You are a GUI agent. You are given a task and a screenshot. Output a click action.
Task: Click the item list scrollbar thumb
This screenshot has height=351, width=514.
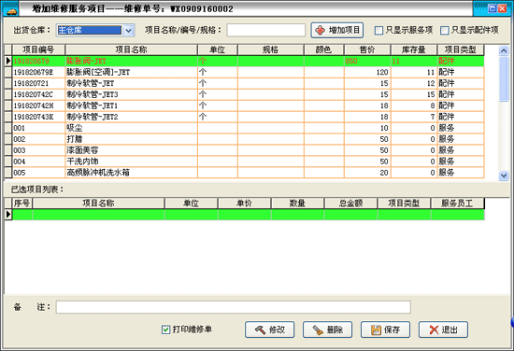(504, 78)
